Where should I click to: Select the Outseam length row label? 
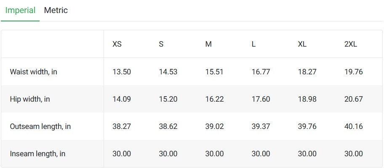click(40, 126)
